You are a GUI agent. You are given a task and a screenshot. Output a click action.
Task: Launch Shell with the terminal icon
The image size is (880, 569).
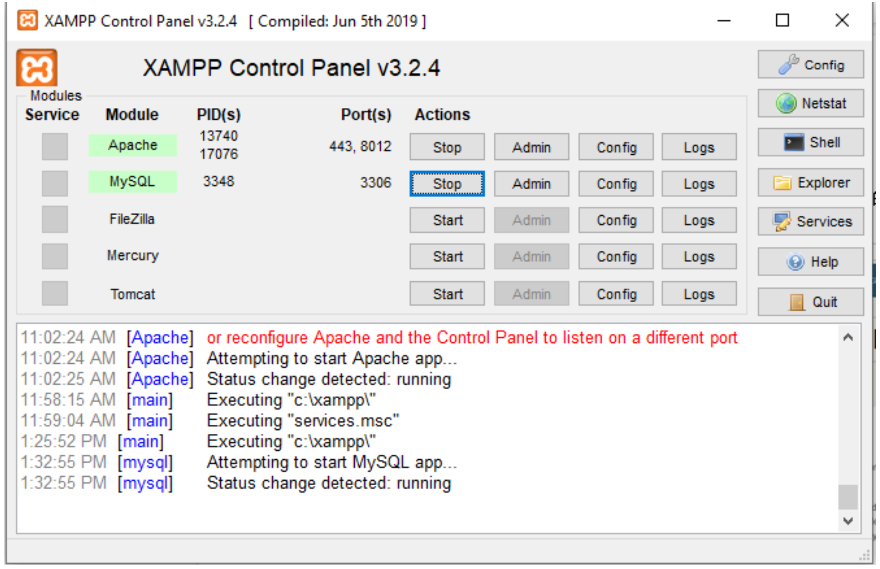click(810, 142)
